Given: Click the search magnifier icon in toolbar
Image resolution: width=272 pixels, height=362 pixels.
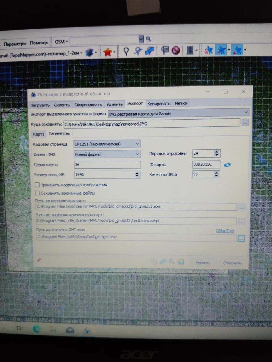Looking at the screenshot, I should (x=148, y=39).
